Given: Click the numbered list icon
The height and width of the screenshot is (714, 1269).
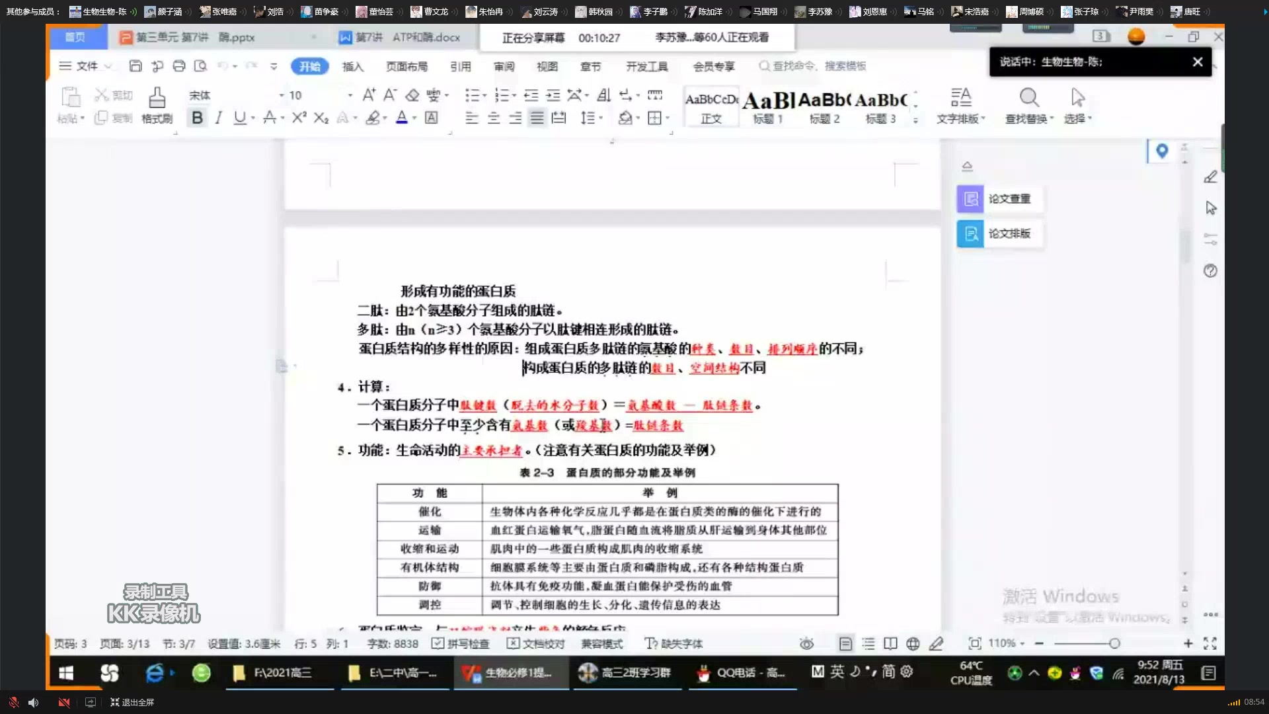Looking at the screenshot, I should tap(502, 95).
